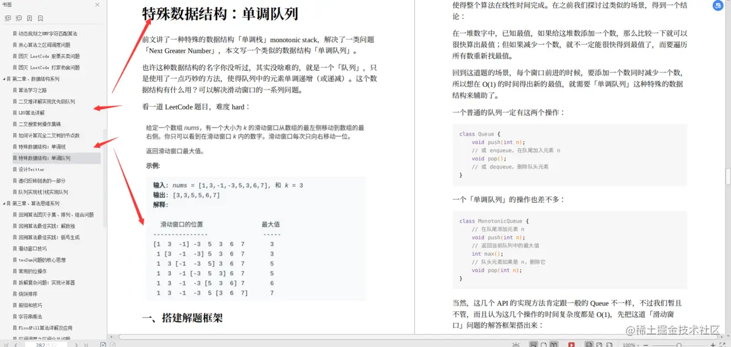The image size is (731, 347).
Task: Open bookmark 设计Twitter
Action: 31,169
